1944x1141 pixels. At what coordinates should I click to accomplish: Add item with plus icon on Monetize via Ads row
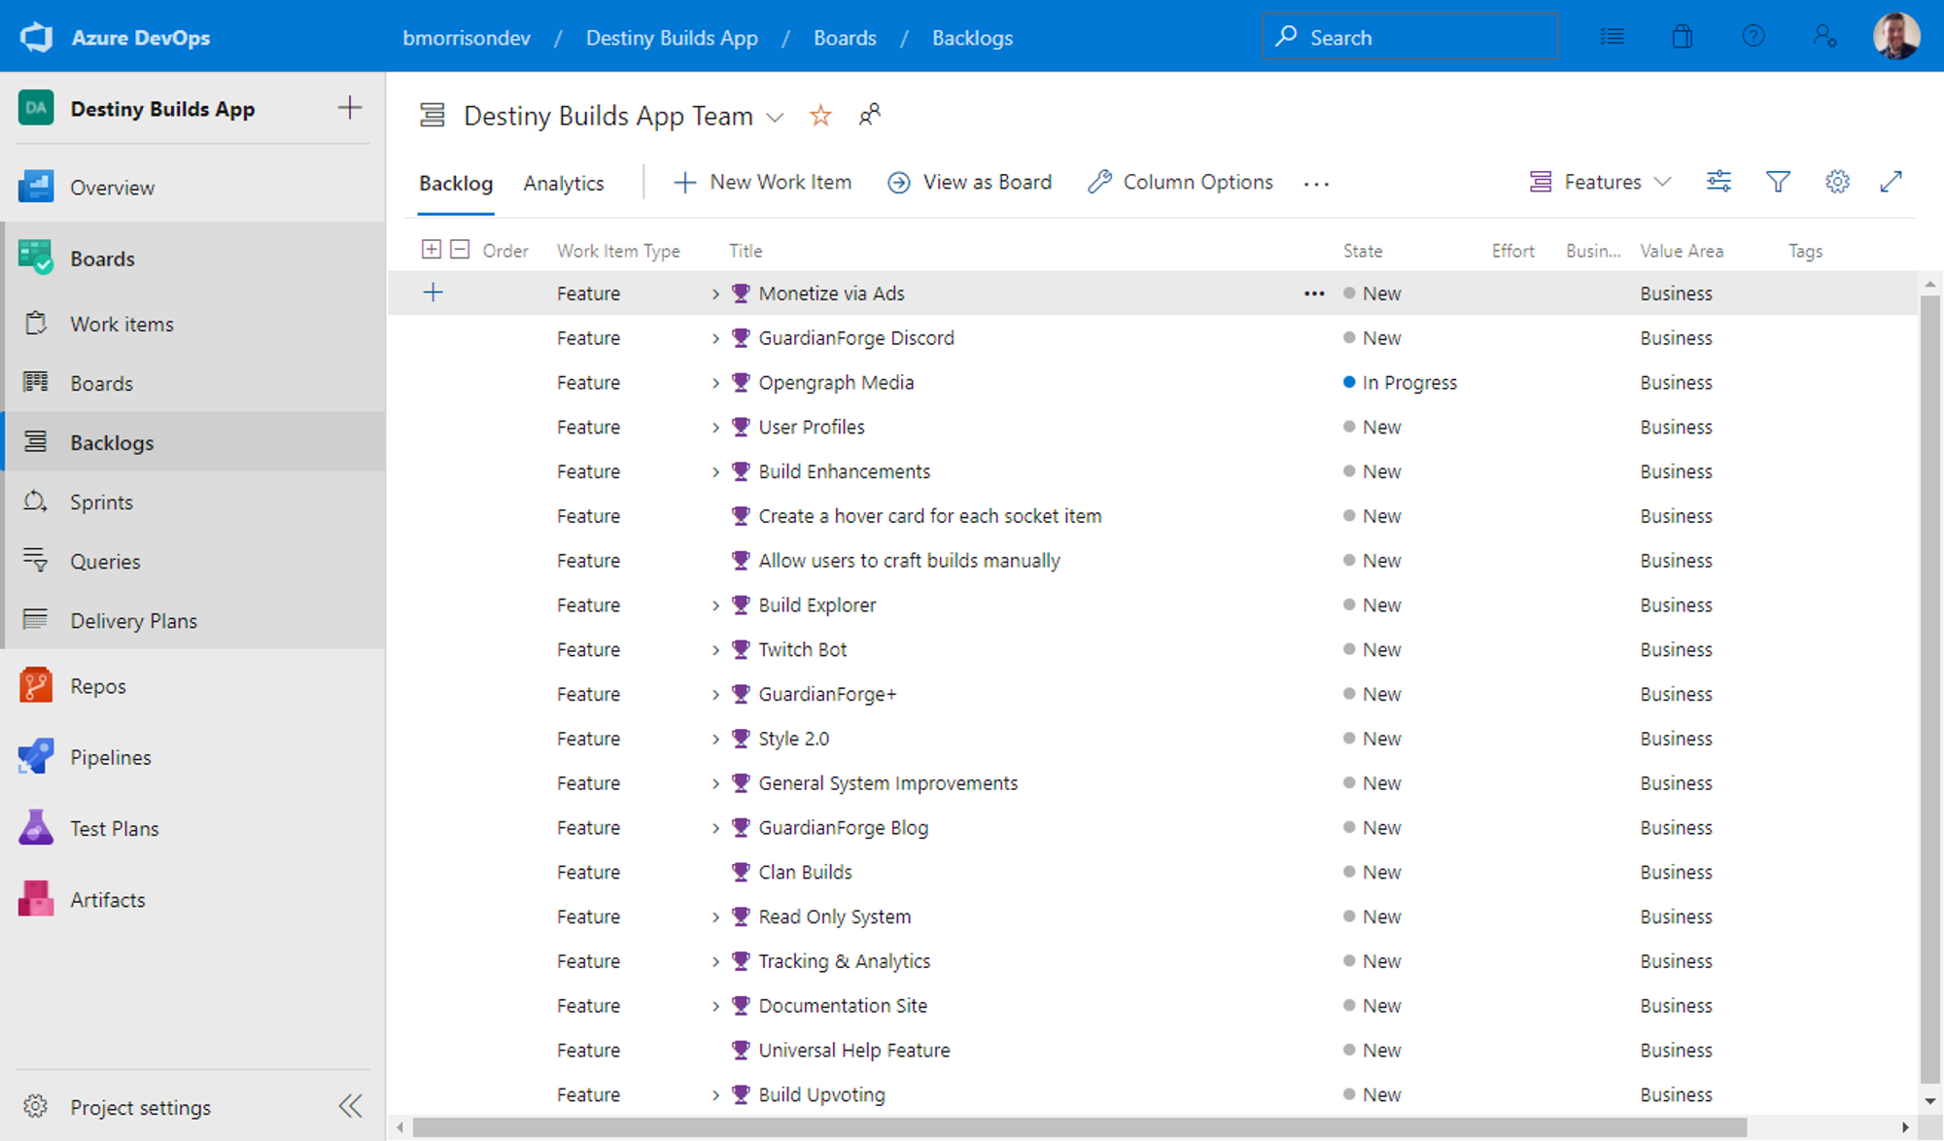pyautogui.click(x=434, y=293)
